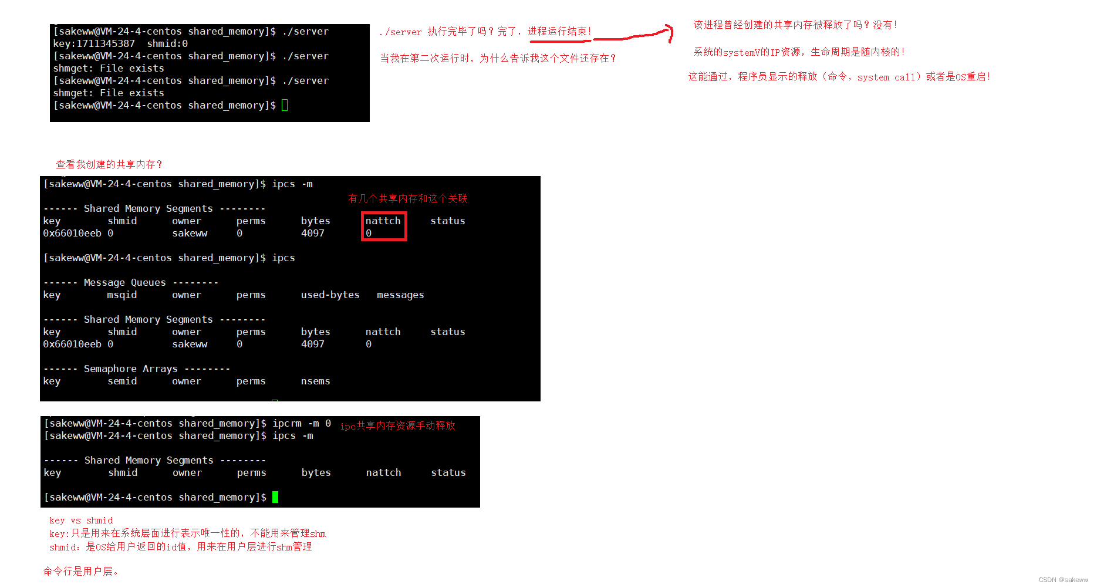Viewport: 1097px width, 588px height.
Task: Click the "Semaphore Arrays" section header
Action: [x=130, y=369]
